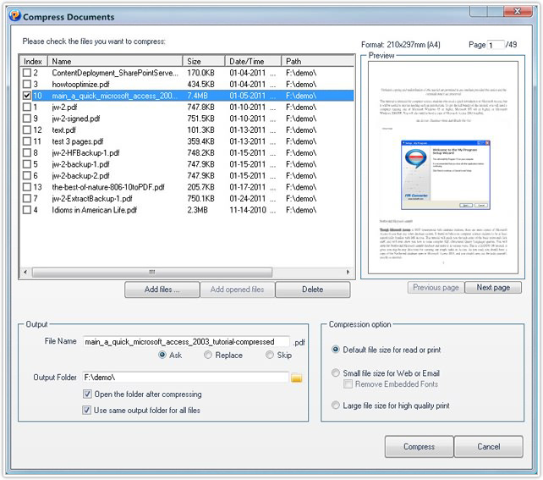Select the Ask overwrite option
This screenshot has width=543, height=480.
(x=162, y=355)
